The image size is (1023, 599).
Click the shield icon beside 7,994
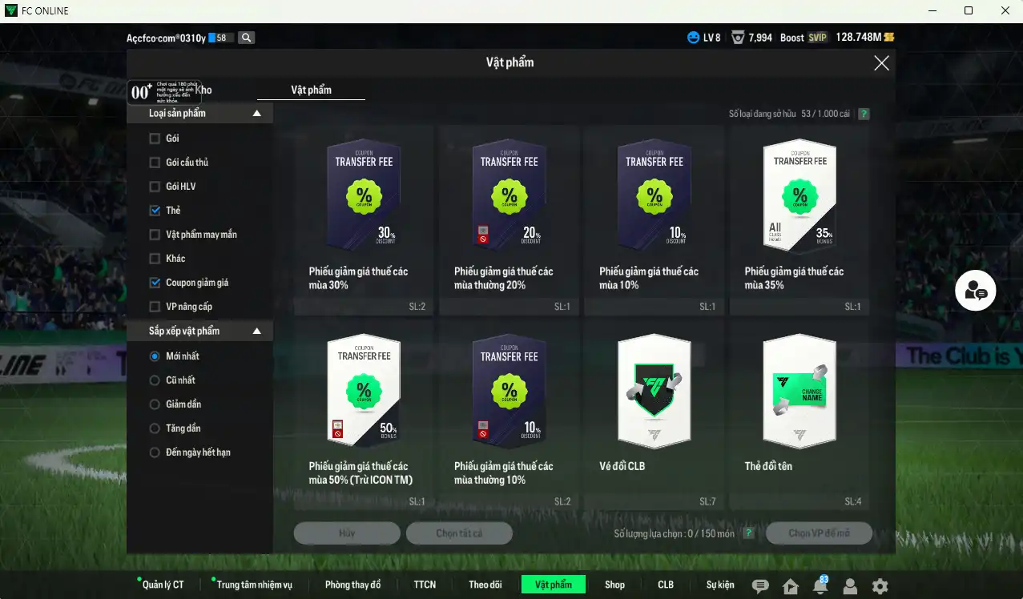(738, 38)
